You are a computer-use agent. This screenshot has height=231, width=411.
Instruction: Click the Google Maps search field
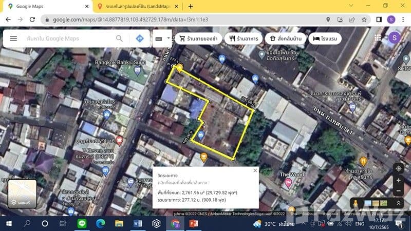pos(67,38)
